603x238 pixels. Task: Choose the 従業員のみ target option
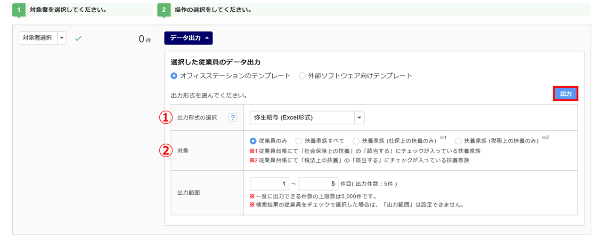pos(253,141)
